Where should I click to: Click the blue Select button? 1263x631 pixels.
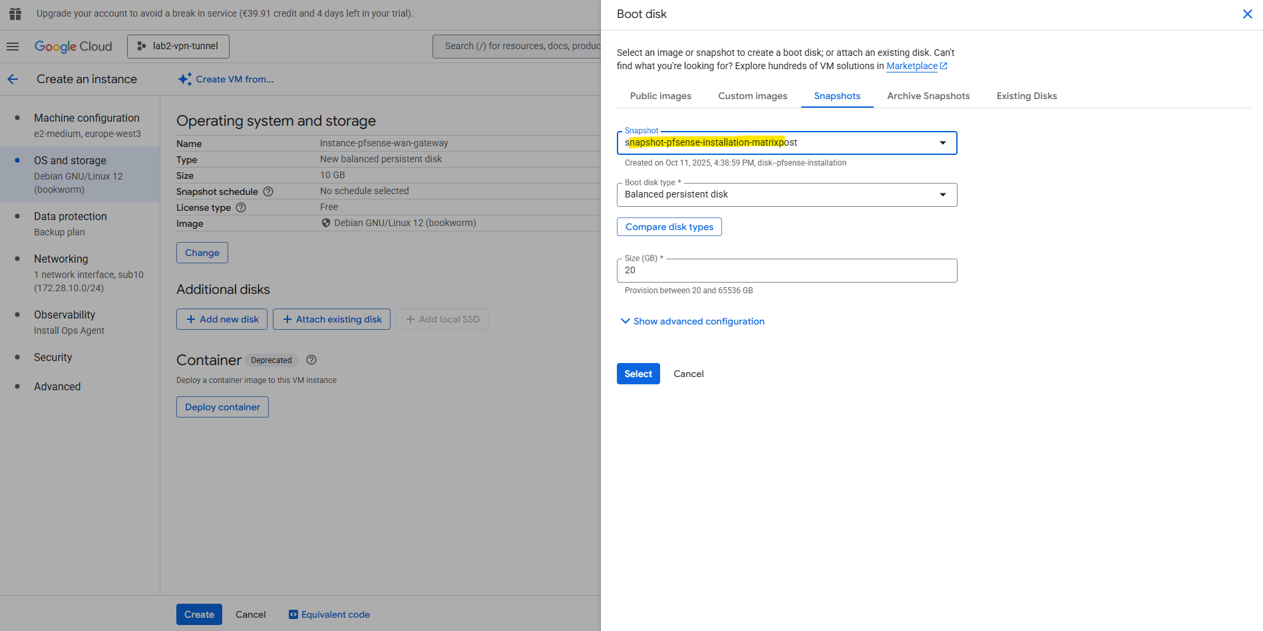(x=637, y=374)
